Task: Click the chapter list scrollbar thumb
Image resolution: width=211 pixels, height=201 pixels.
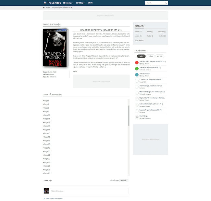Action: [129, 115]
